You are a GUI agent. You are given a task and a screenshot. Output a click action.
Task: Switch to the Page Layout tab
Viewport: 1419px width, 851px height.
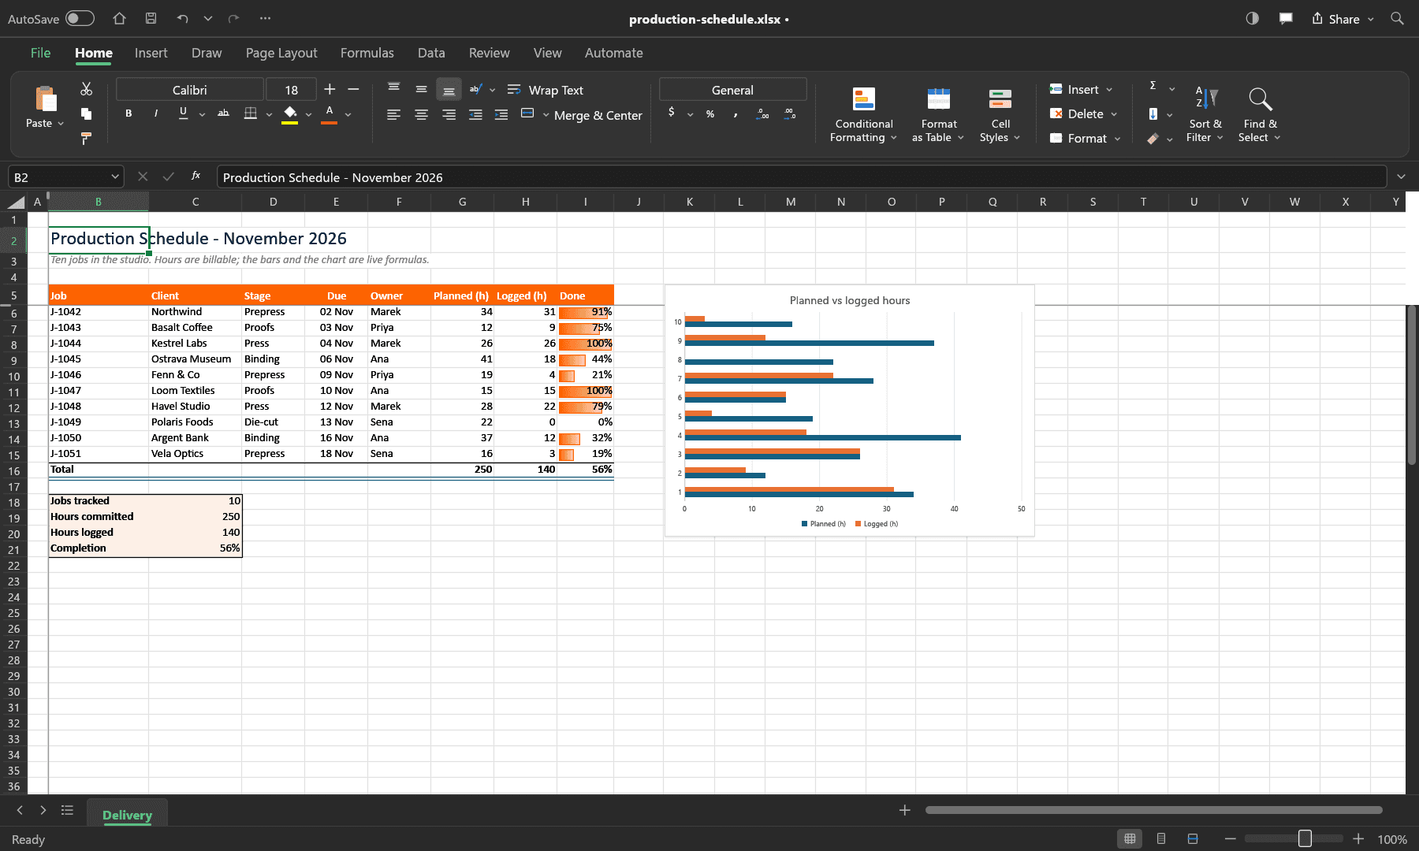(x=281, y=53)
